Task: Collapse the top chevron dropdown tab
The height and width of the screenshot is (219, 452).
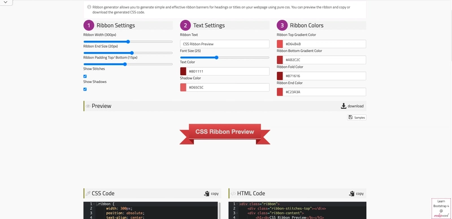Action: click(x=6, y=2)
